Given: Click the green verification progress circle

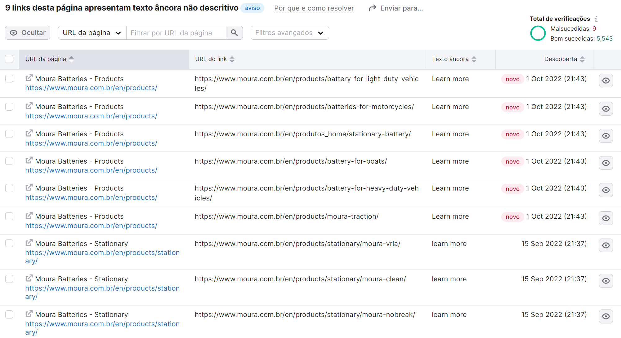Looking at the screenshot, I should 538,33.
